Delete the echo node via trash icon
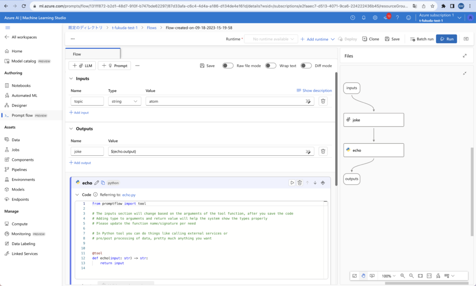Screen dimensions: 476x286 (x=300, y=183)
